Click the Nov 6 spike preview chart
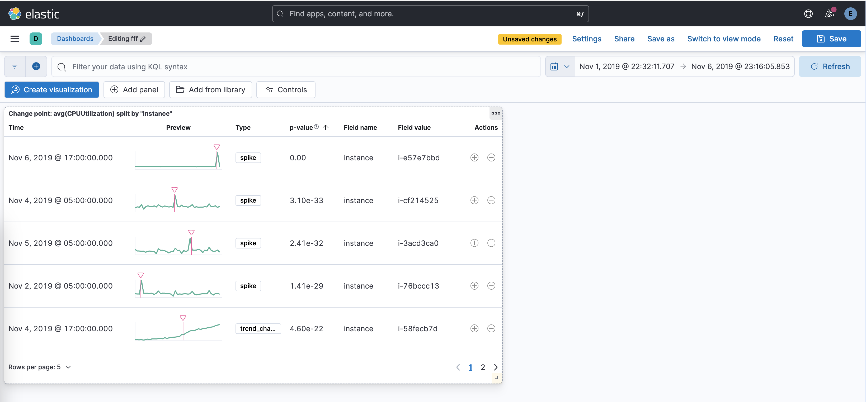 pyautogui.click(x=178, y=157)
